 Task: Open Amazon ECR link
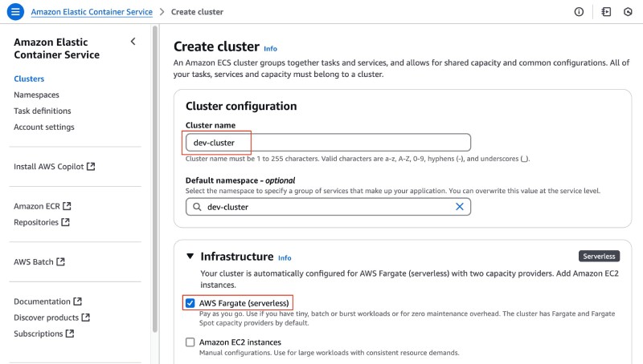coord(43,206)
